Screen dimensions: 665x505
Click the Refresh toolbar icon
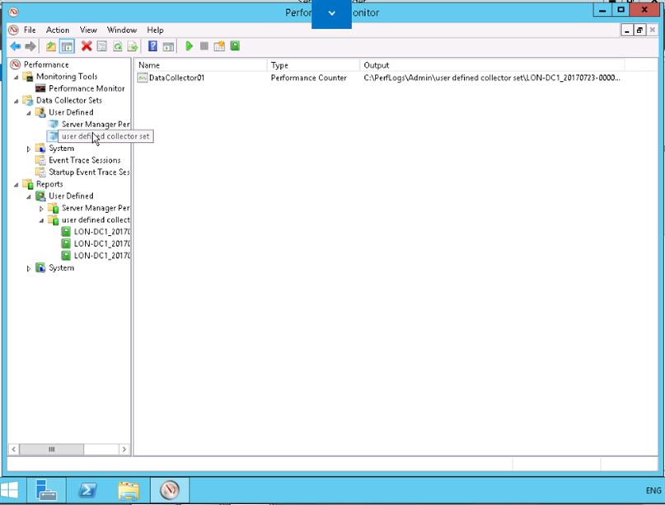click(x=117, y=46)
